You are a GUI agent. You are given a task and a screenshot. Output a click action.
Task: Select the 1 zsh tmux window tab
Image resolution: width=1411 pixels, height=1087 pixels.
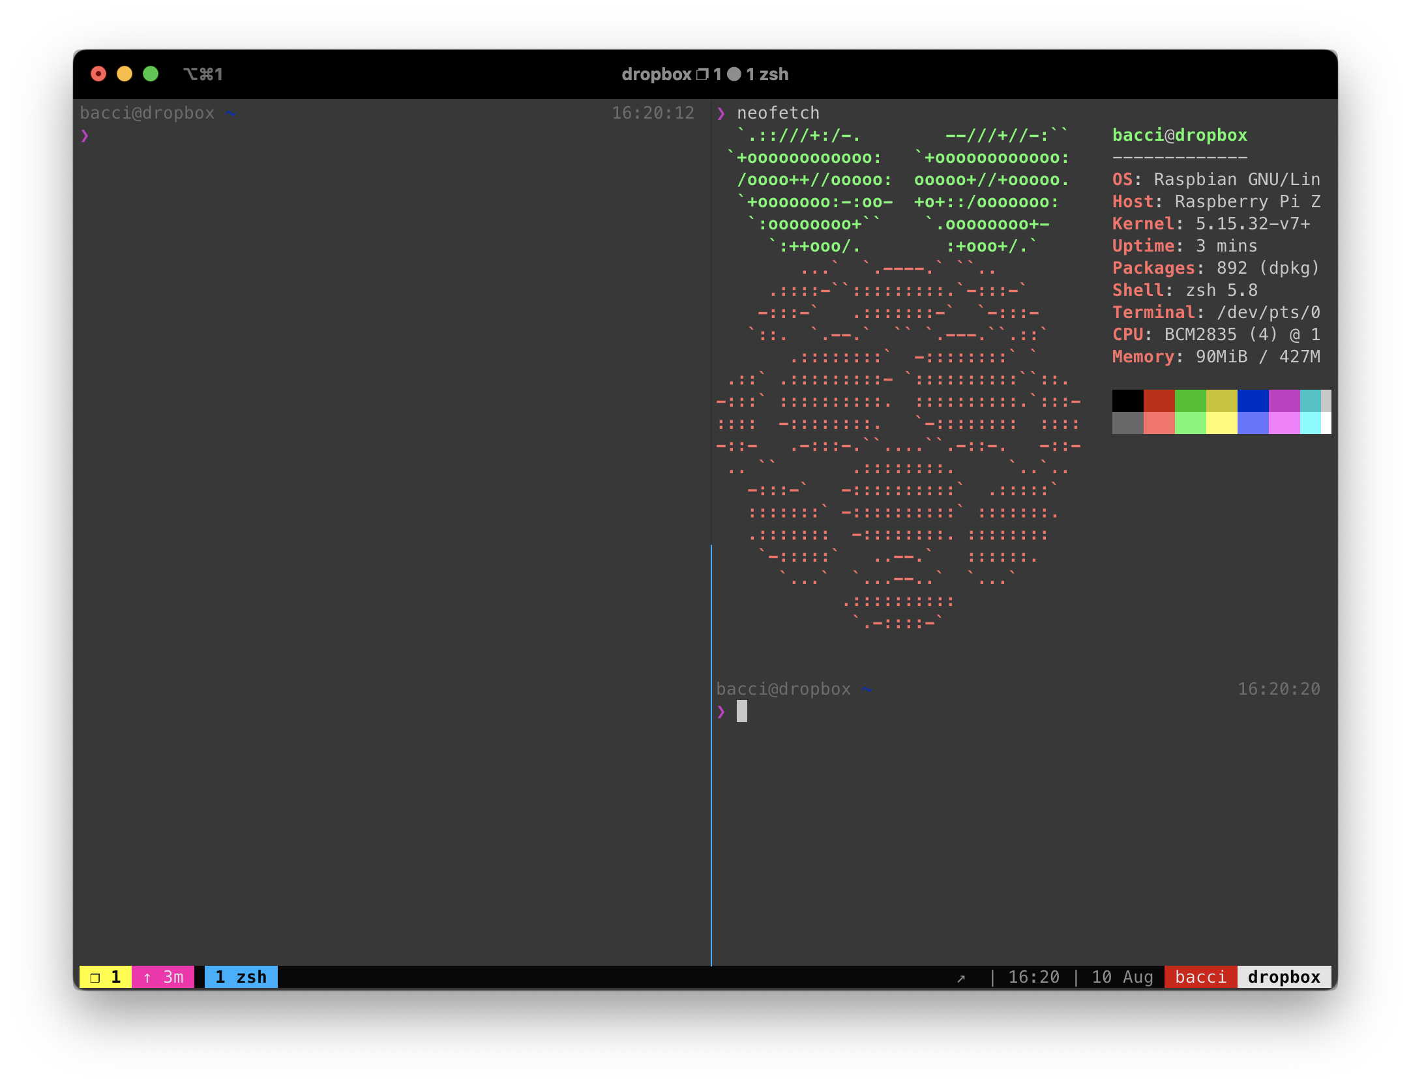241,977
